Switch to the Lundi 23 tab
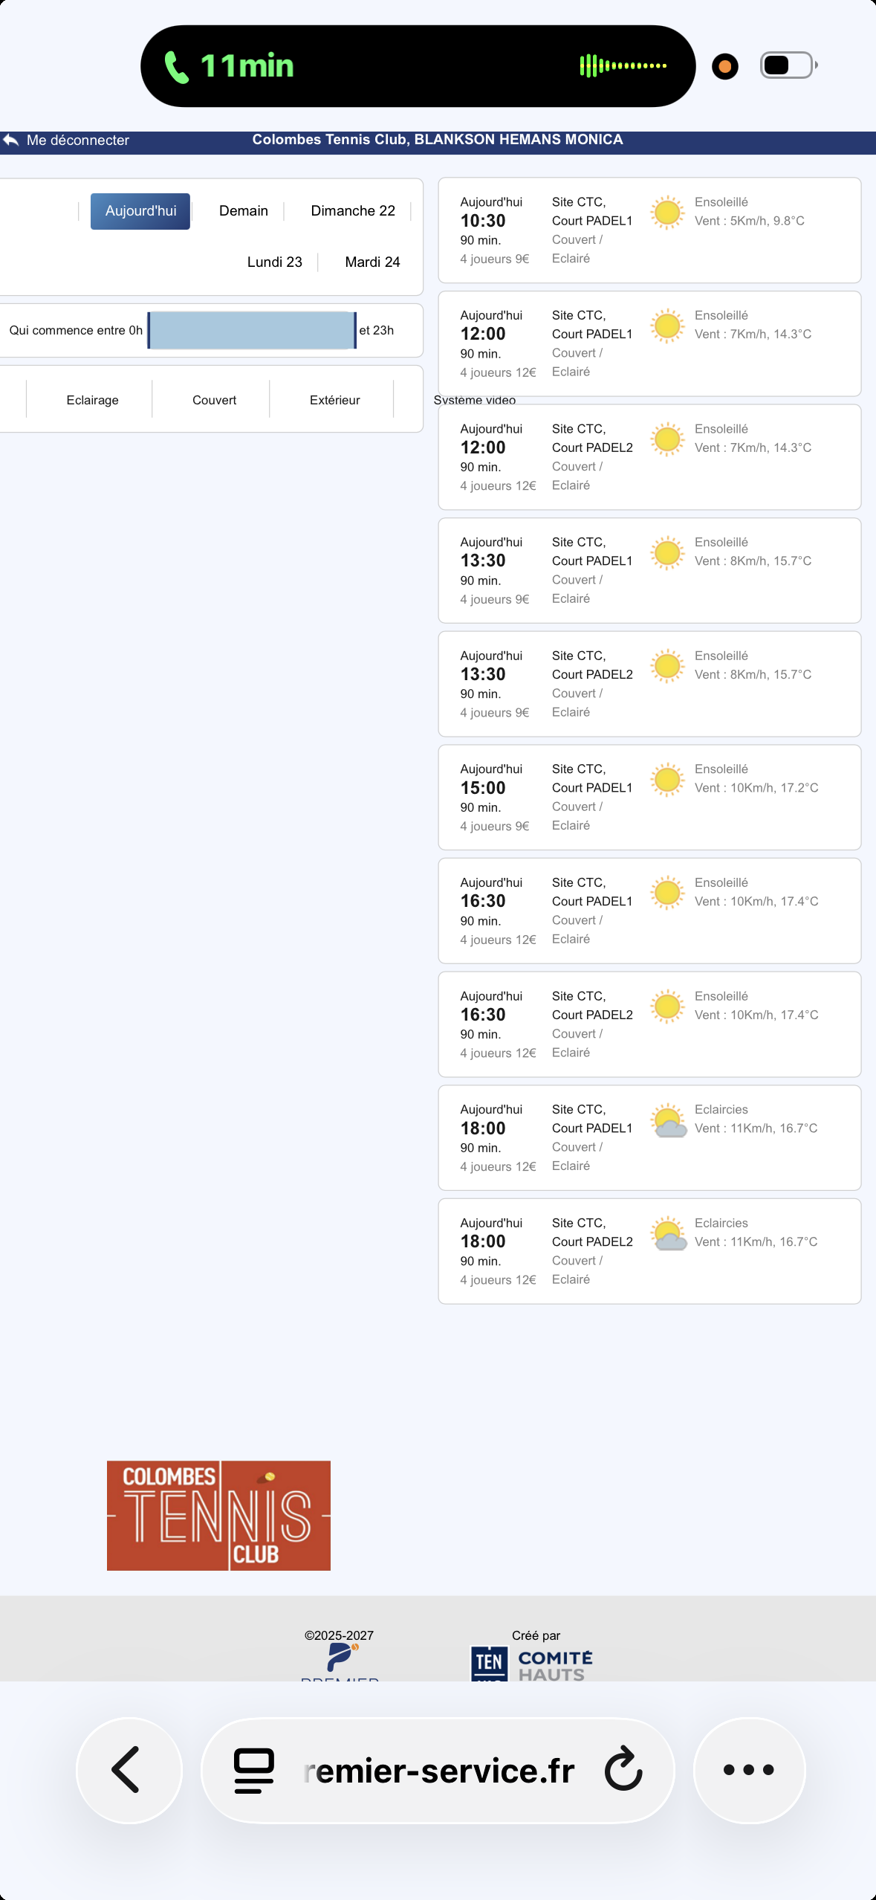The image size is (876, 1900). [x=274, y=262]
